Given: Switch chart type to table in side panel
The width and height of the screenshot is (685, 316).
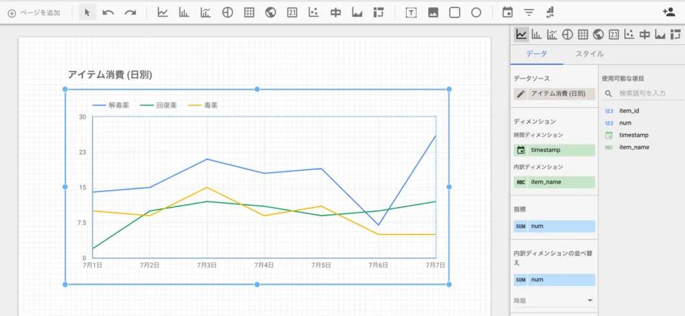Looking at the screenshot, I should [583, 35].
